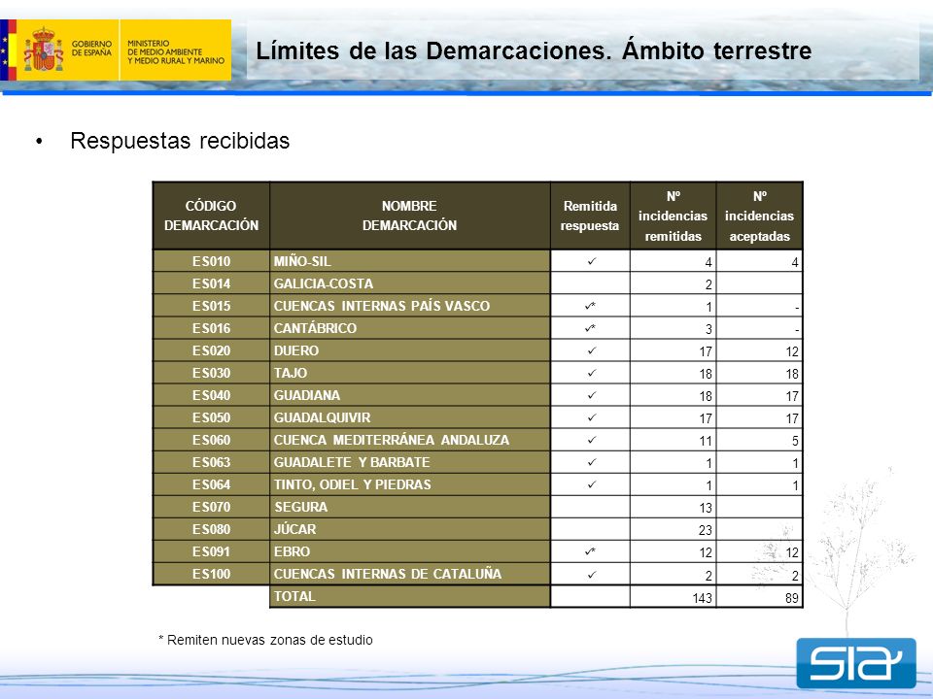Click the GALICIA-COSTA name cell
This screenshot has height=699, width=933.
click(x=410, y=283)
